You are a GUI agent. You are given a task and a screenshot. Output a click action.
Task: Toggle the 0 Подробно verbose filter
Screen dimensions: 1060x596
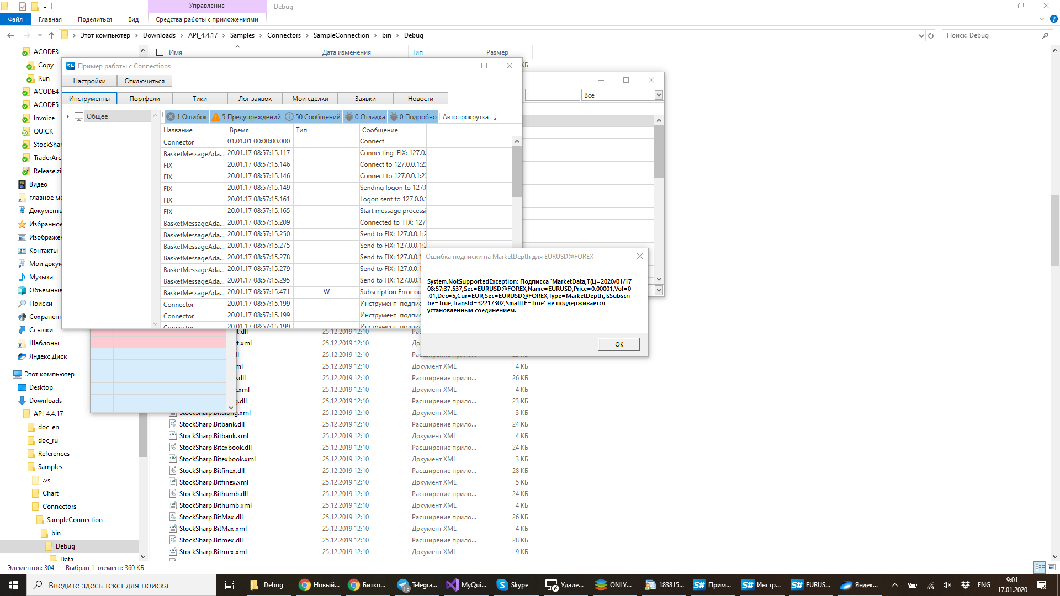[x=413, y=116]
